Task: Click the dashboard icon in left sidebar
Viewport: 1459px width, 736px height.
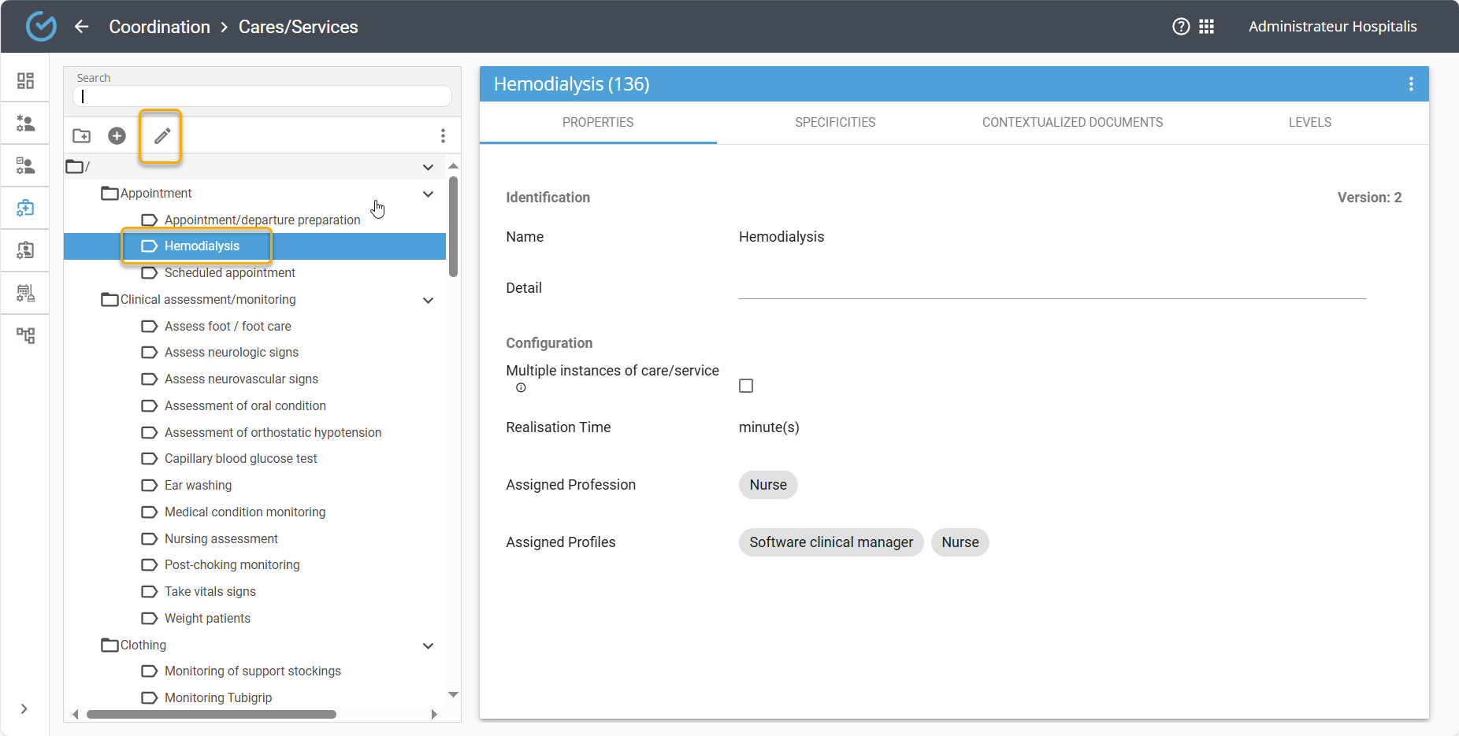Action: (x=25, y=81)
